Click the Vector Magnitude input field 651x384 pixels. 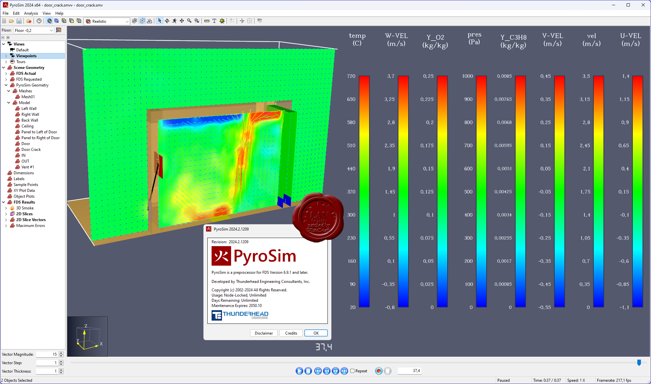tap(47, 354)
